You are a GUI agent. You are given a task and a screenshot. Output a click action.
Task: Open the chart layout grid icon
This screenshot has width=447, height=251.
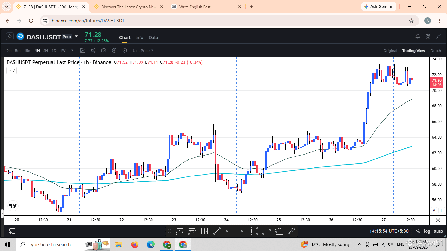pos(428,36)
